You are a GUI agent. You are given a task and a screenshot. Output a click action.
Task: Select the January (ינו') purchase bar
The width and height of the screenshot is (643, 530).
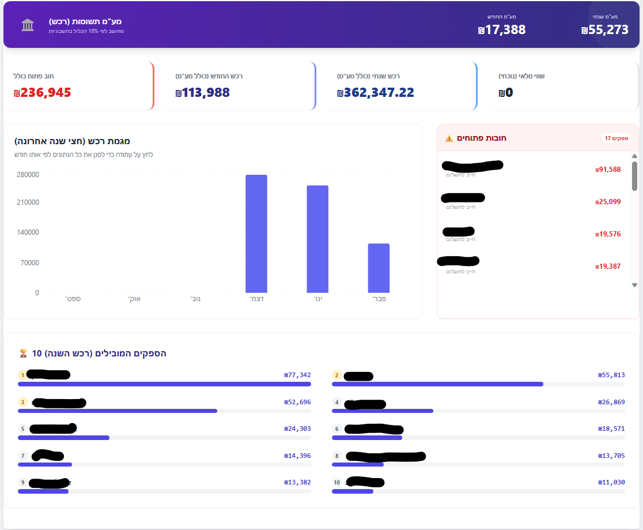(317, 239)
